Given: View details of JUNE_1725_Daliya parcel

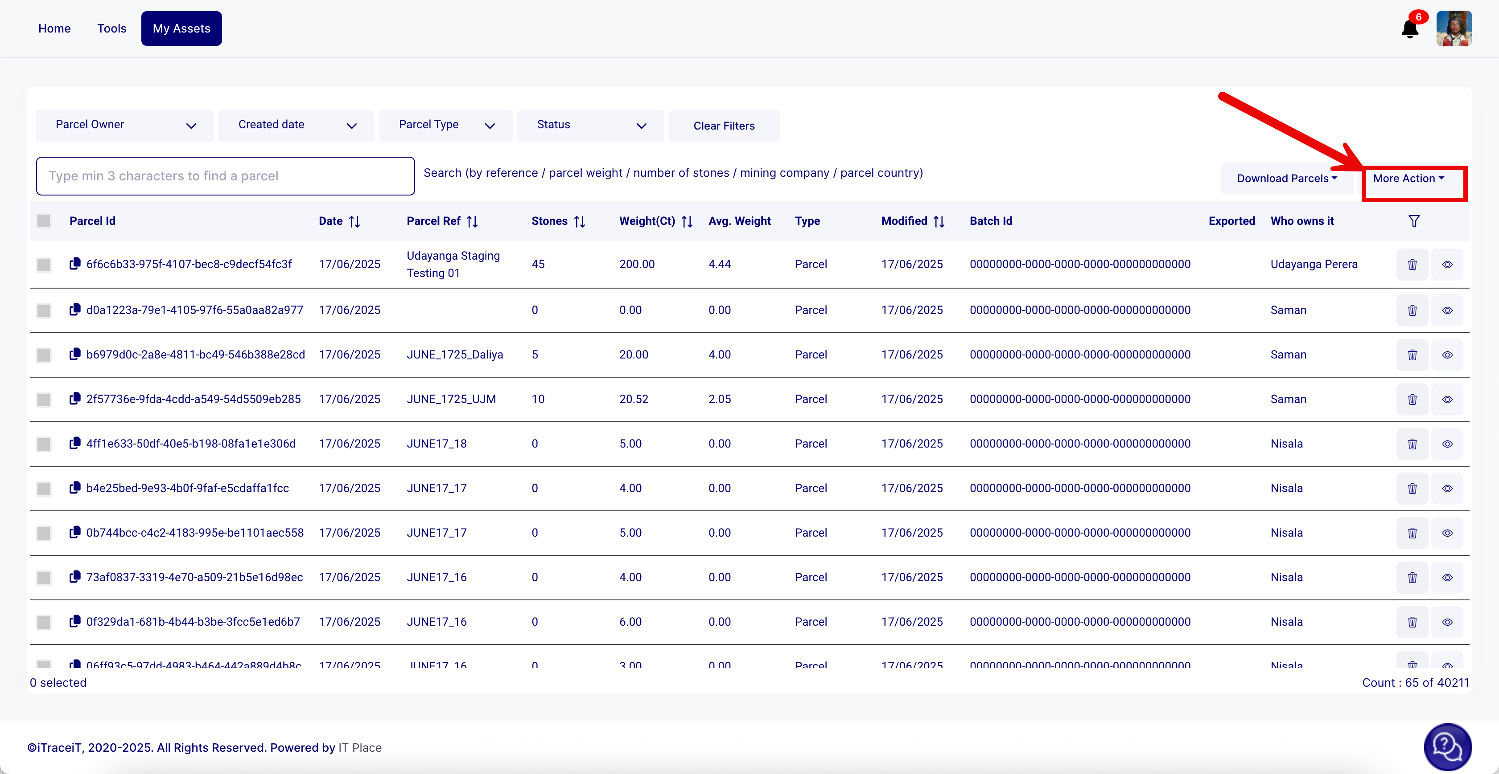Looking at the screenshot, I should 1447,354.
